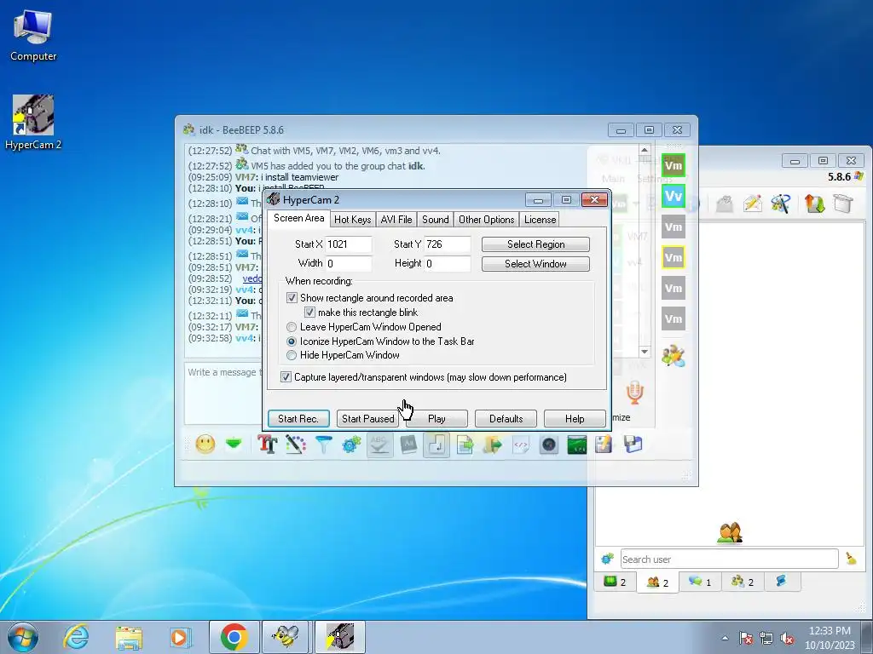Viewport: 873px width, 654px height.
Task: Toggle Capture layered/transparent windows checkbox
Action: [x=286, y=376]
